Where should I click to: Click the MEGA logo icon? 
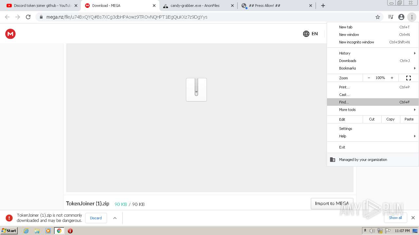(10, 34)
